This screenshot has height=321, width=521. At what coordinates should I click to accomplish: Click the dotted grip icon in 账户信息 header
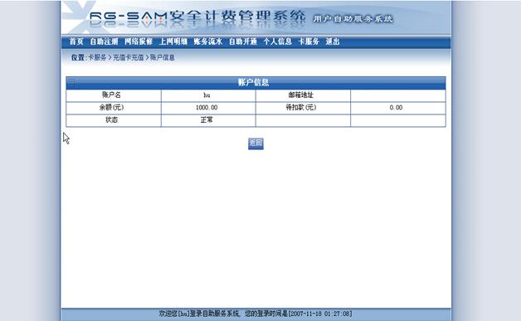(x=71, y=82)
